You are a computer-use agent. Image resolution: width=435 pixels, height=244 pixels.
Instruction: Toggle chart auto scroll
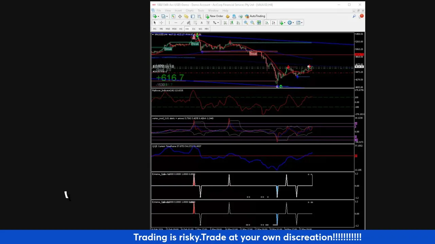(x=267, y=23)
